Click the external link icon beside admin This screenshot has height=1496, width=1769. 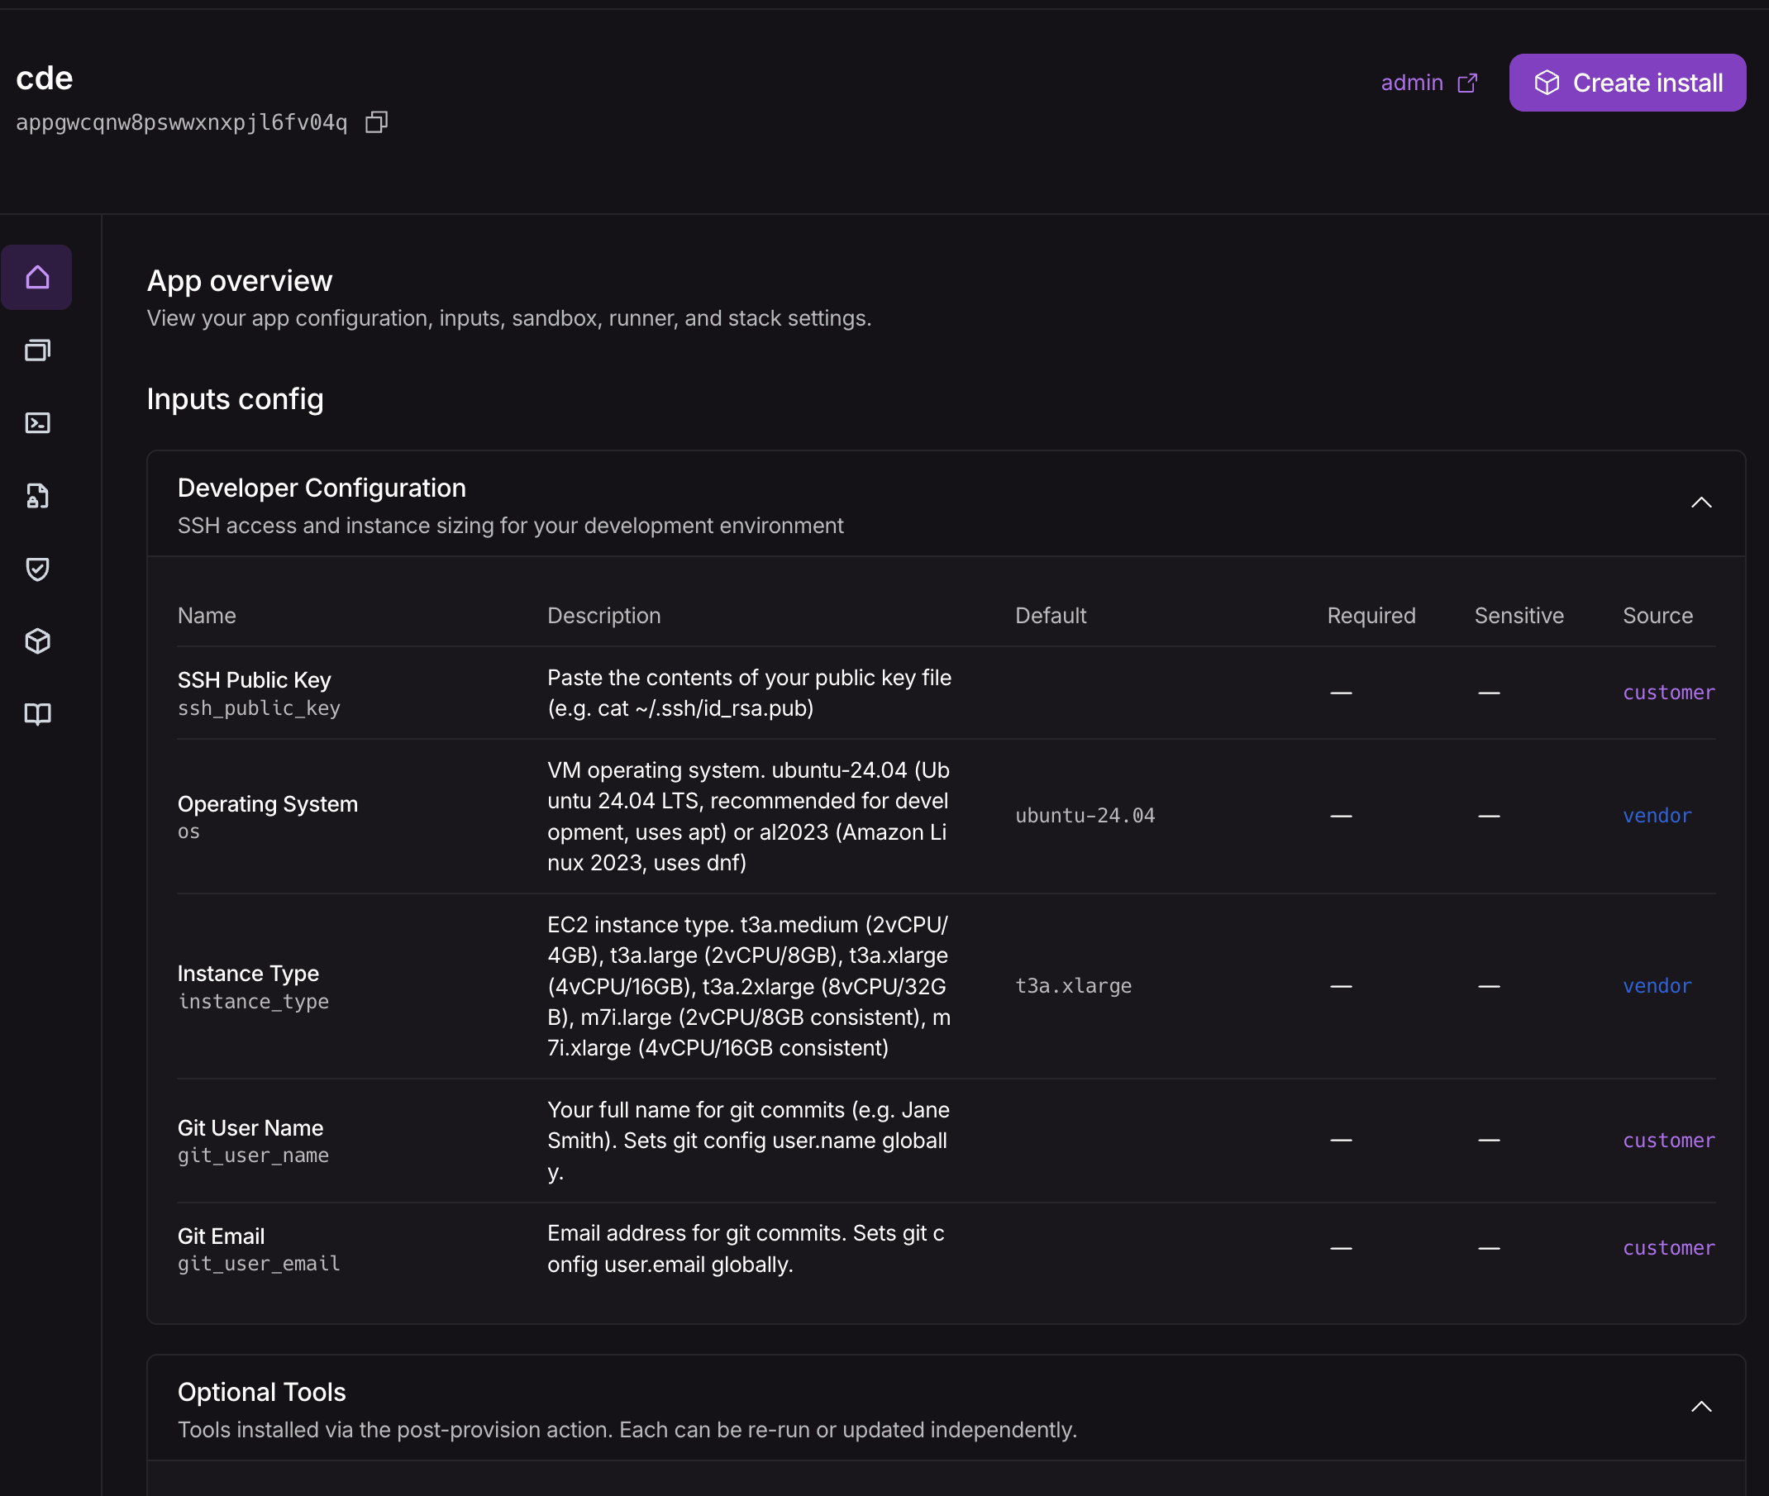click(x=1467, y=83)
